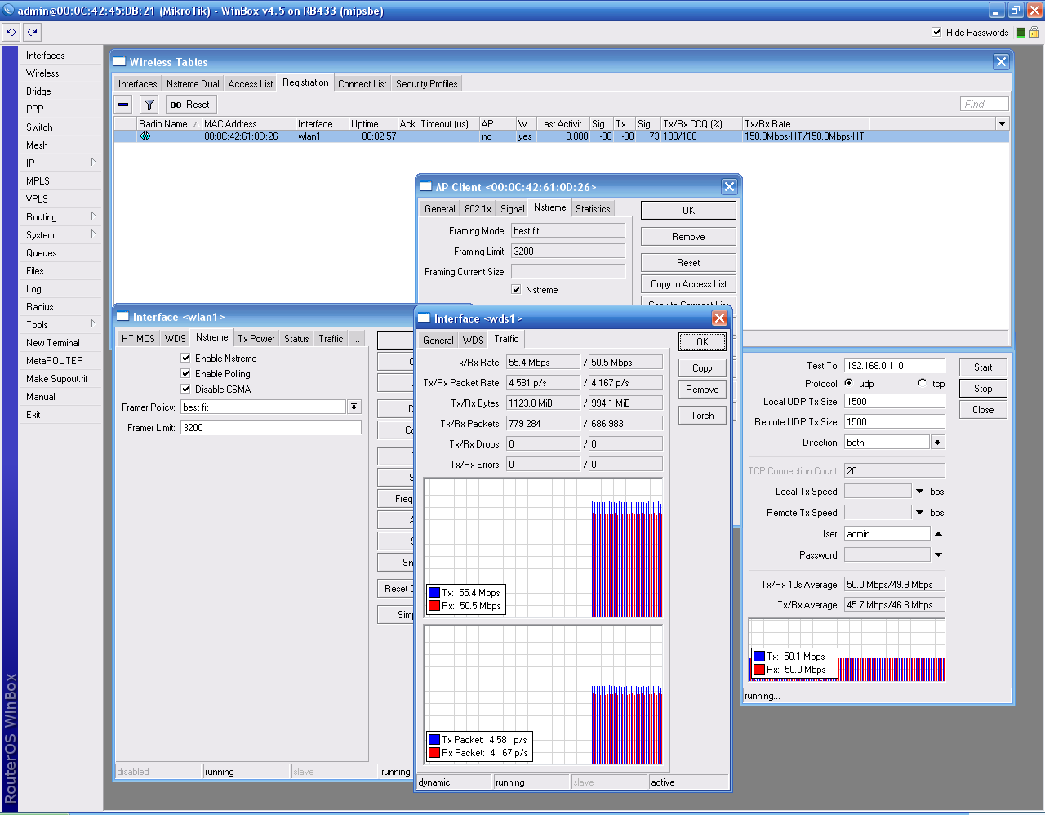The height and width of the screenshot is (815, 1045).
Task: Switch to the Security Profiles tab
Action: click(426, 84)
